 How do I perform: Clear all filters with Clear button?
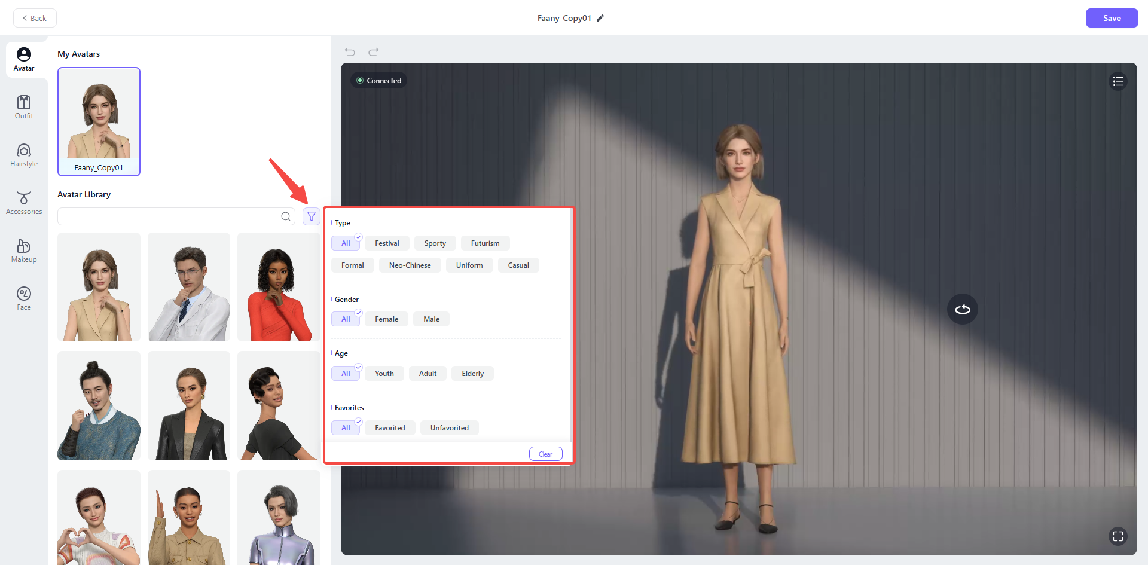pyautogui.click(x=545, y=454)
